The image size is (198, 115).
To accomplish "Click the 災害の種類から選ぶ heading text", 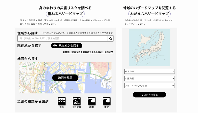I will point(33,101).
